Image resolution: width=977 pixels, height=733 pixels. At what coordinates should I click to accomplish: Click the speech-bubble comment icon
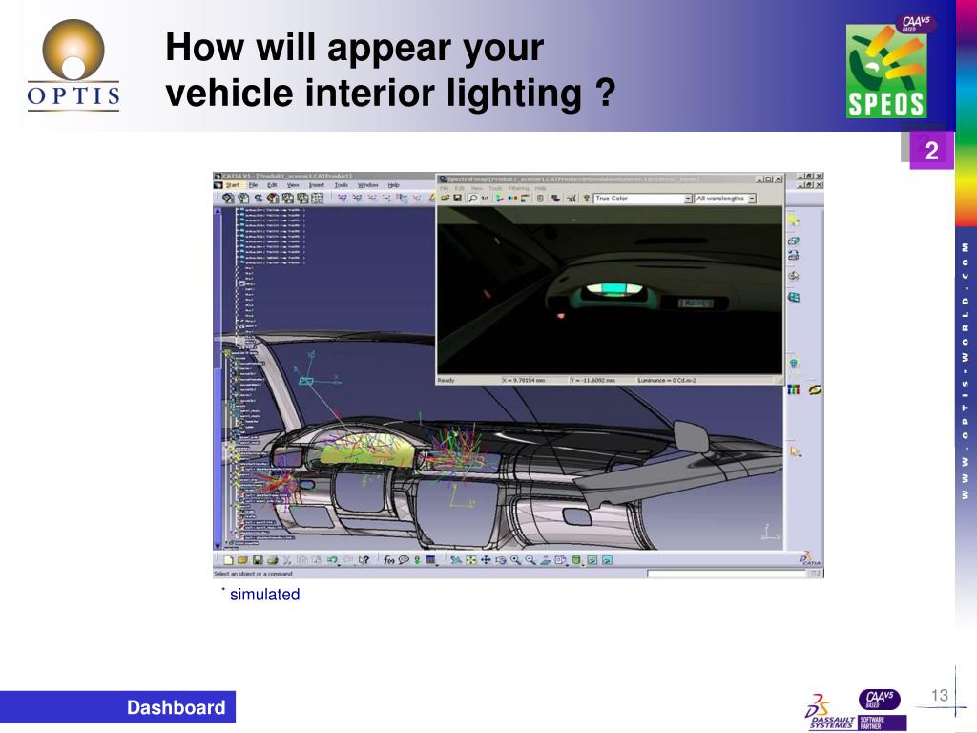tap(404, 559)
